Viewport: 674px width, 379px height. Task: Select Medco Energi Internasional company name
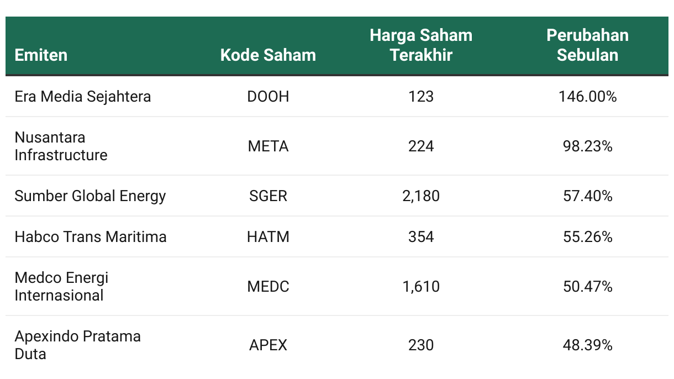(61, 286)
